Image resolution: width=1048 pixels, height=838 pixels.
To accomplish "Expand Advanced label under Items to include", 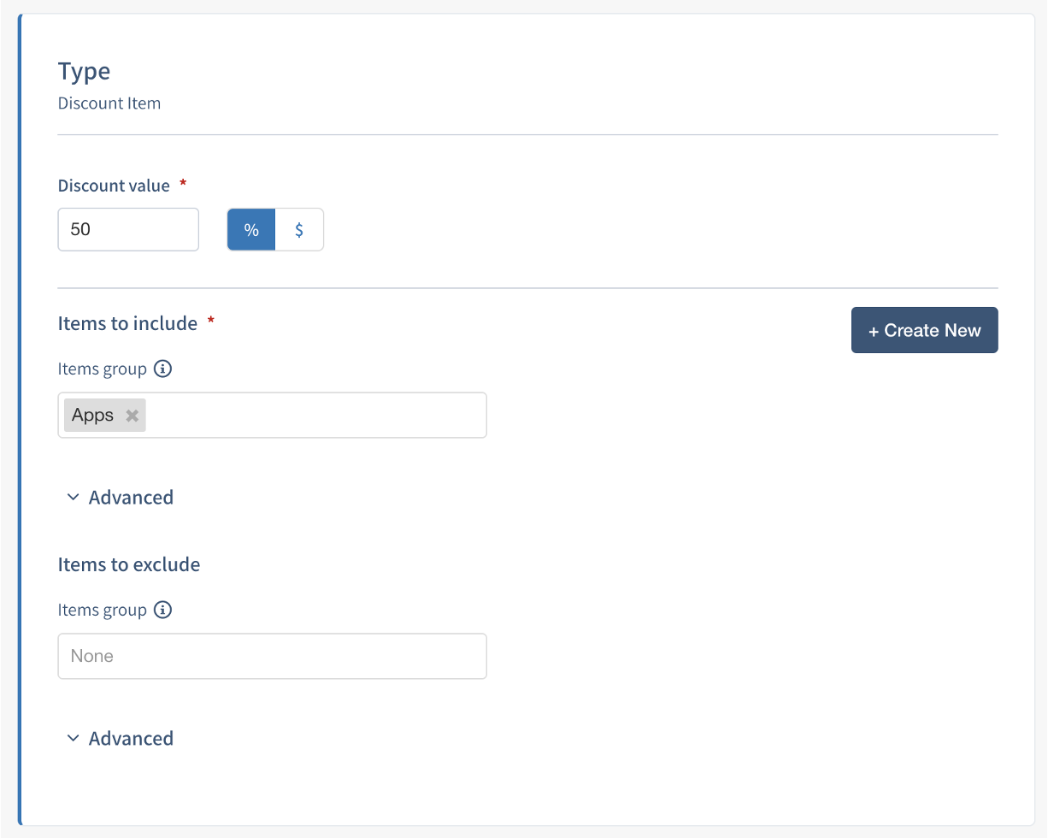I will (131, 498).
